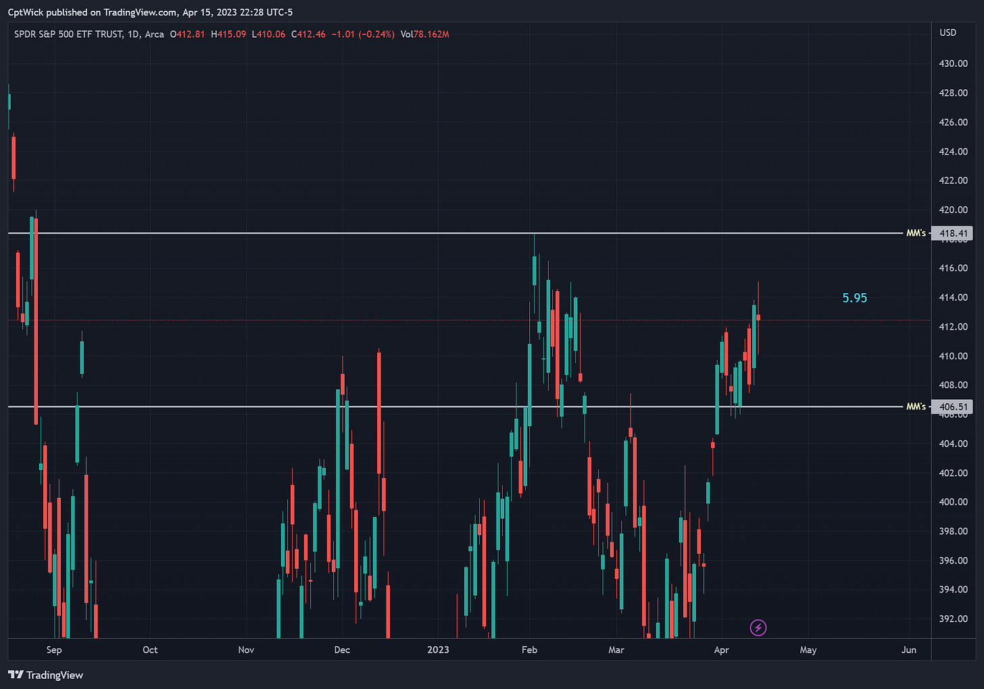Click the Vol 78.162M value

424,34
